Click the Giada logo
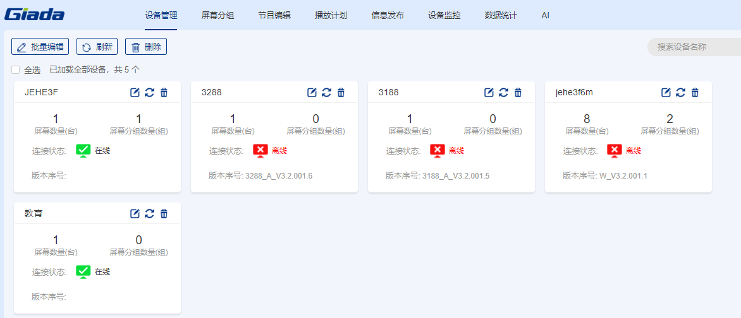The image size is (741, 318). [35, 15]
